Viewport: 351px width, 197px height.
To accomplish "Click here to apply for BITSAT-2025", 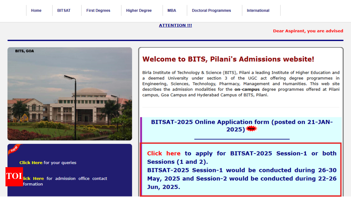I will coord(164,153).
